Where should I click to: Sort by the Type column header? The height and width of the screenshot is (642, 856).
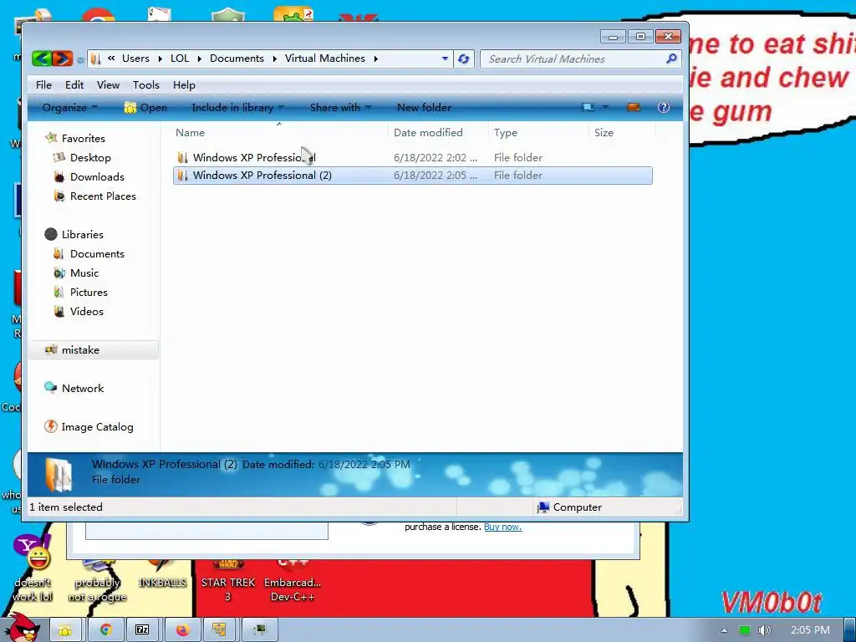[x=538, y=133]
